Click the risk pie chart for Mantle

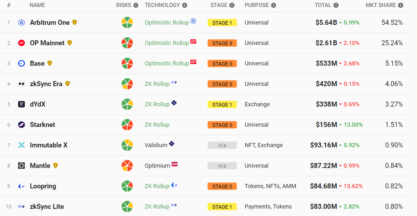(127, 166)
